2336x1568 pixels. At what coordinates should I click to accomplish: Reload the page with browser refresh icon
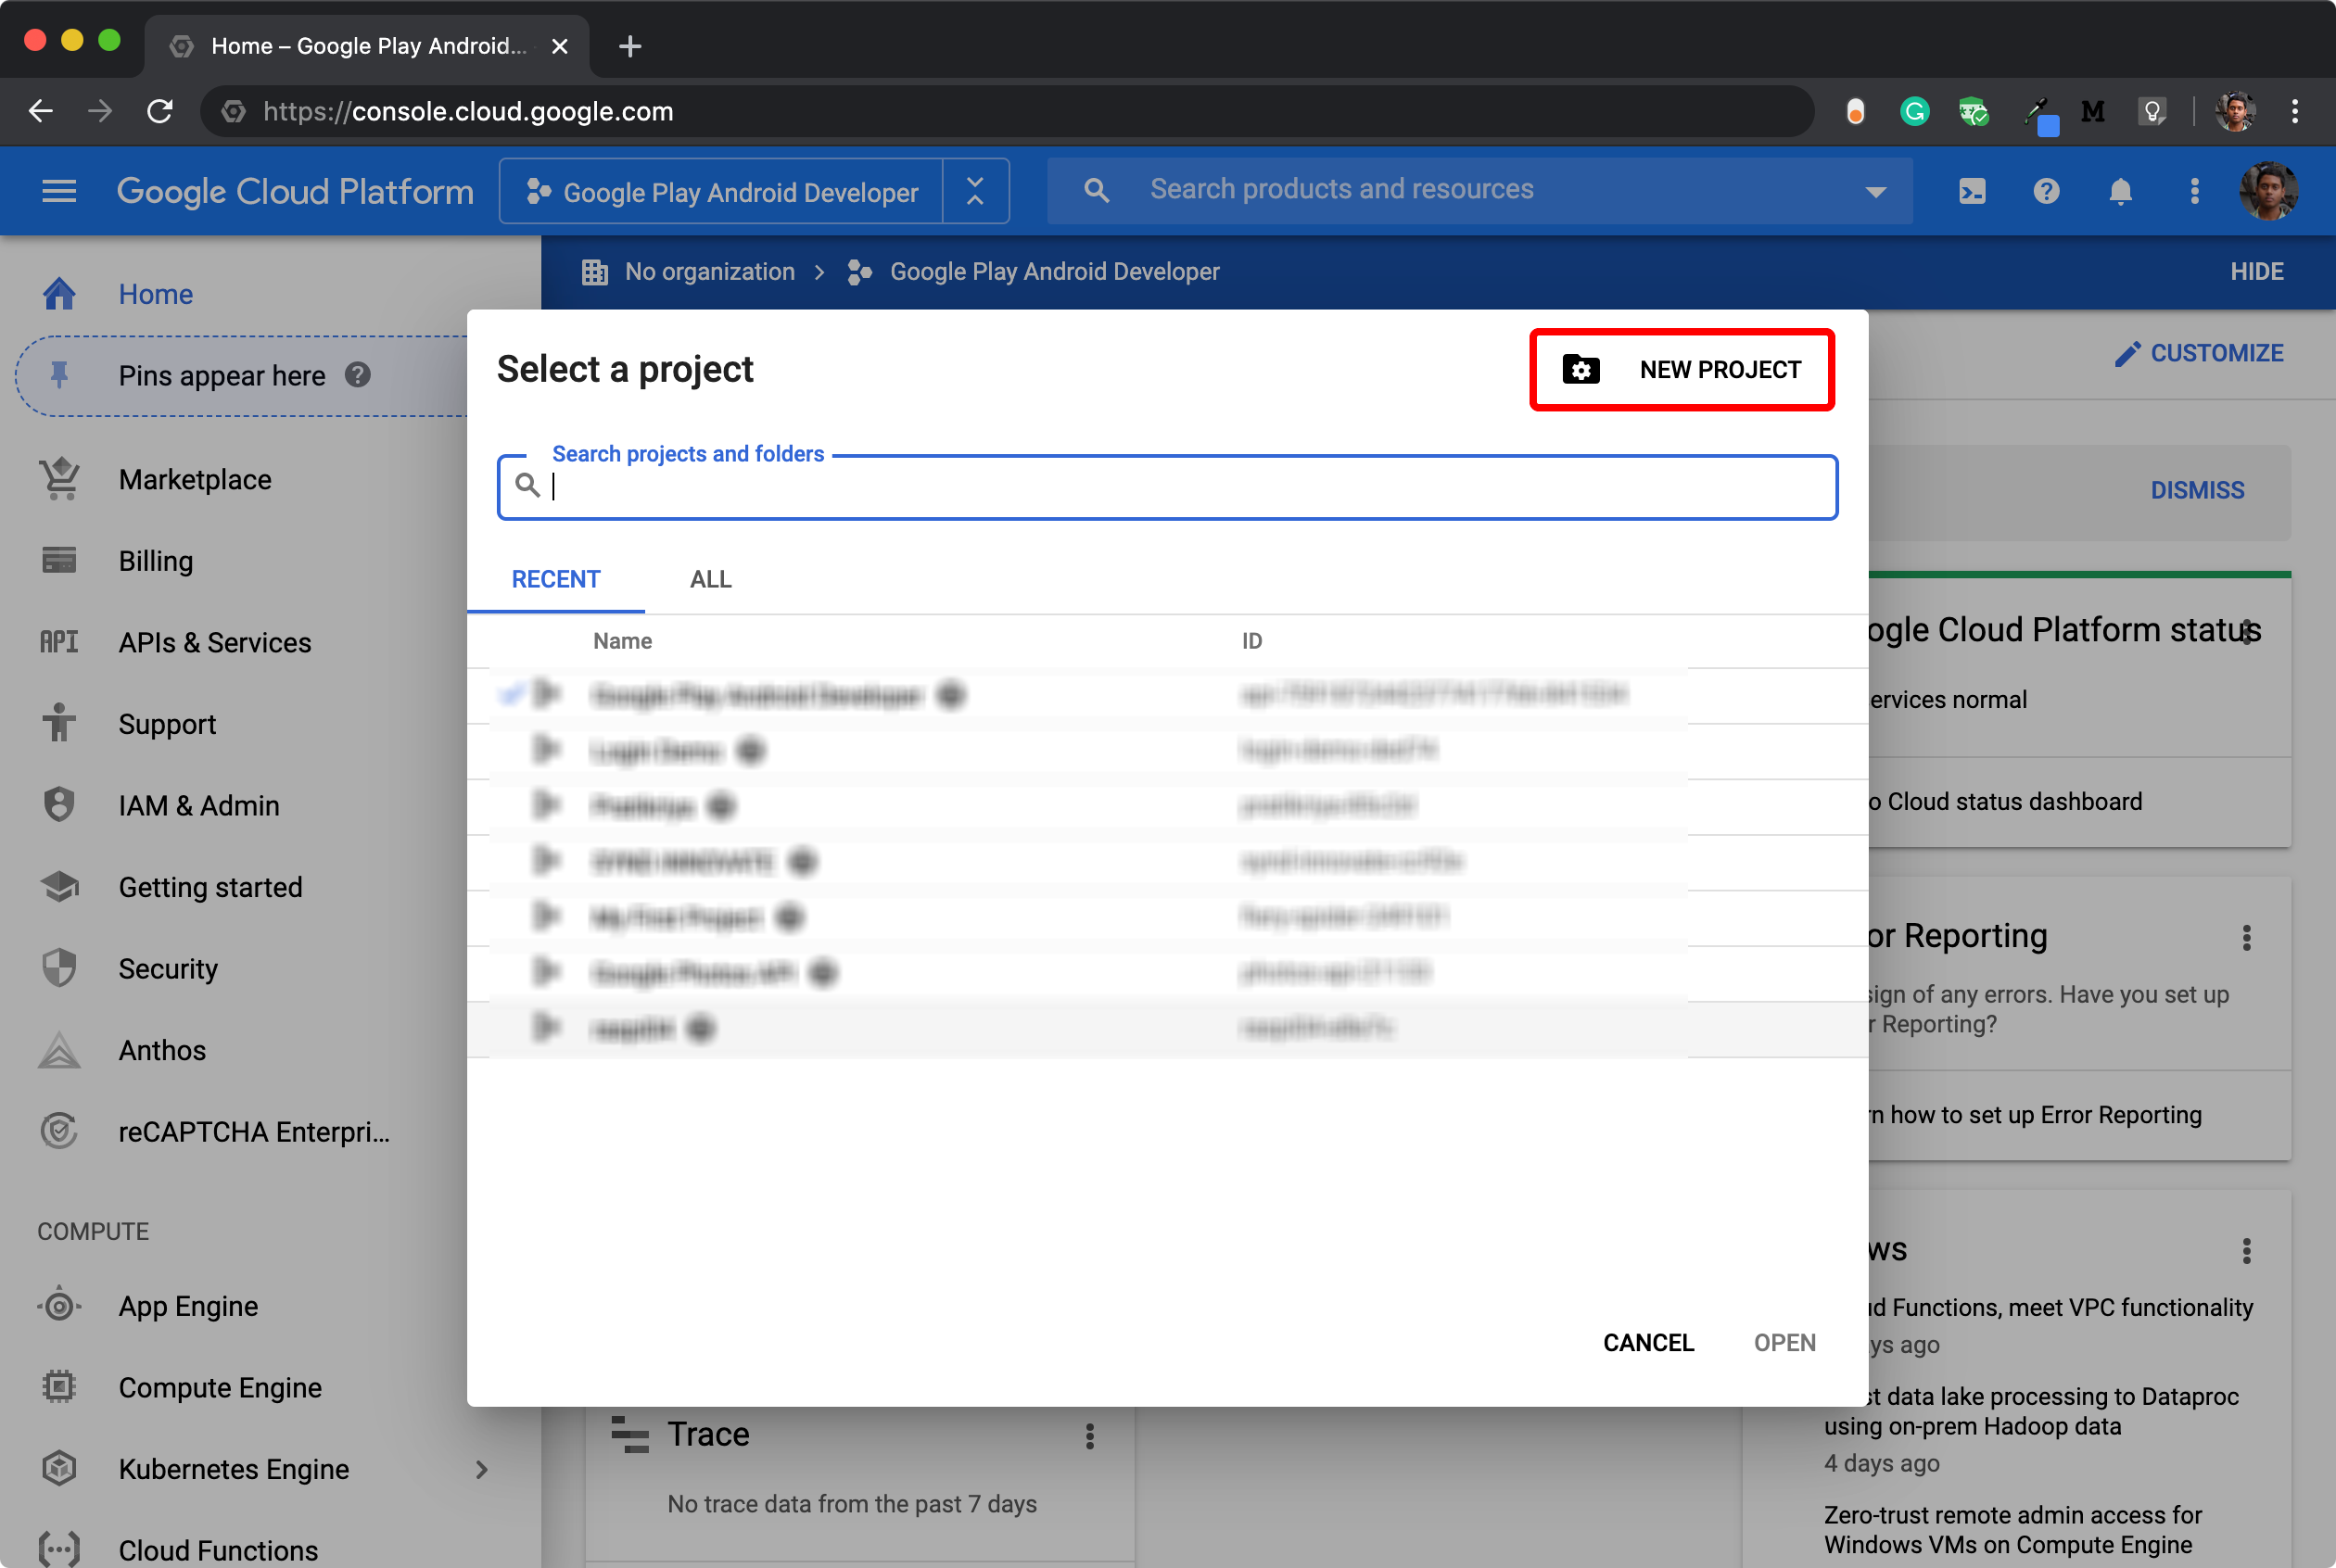coord(160,111)
